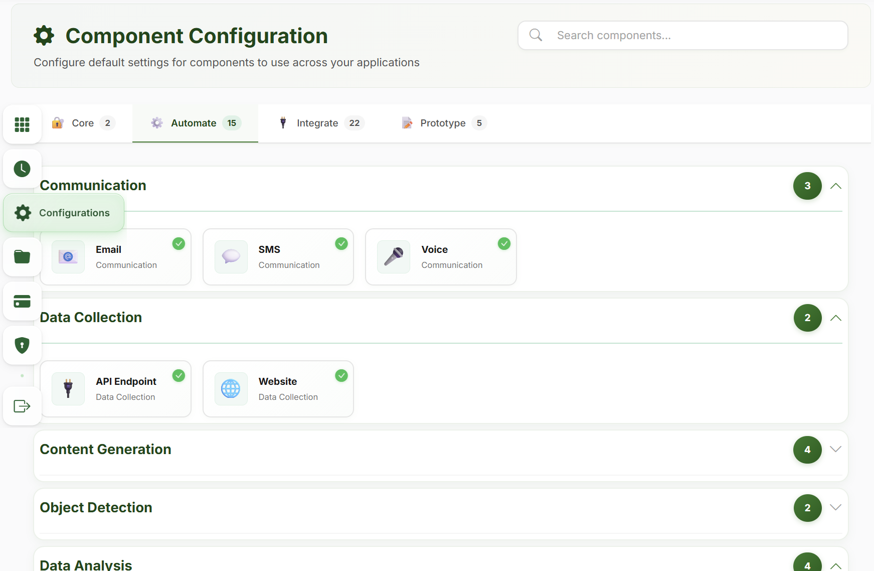Click the gear icon beside Component Configuration
This screenshot has width=874, height=571.
[x=44, y=36]
